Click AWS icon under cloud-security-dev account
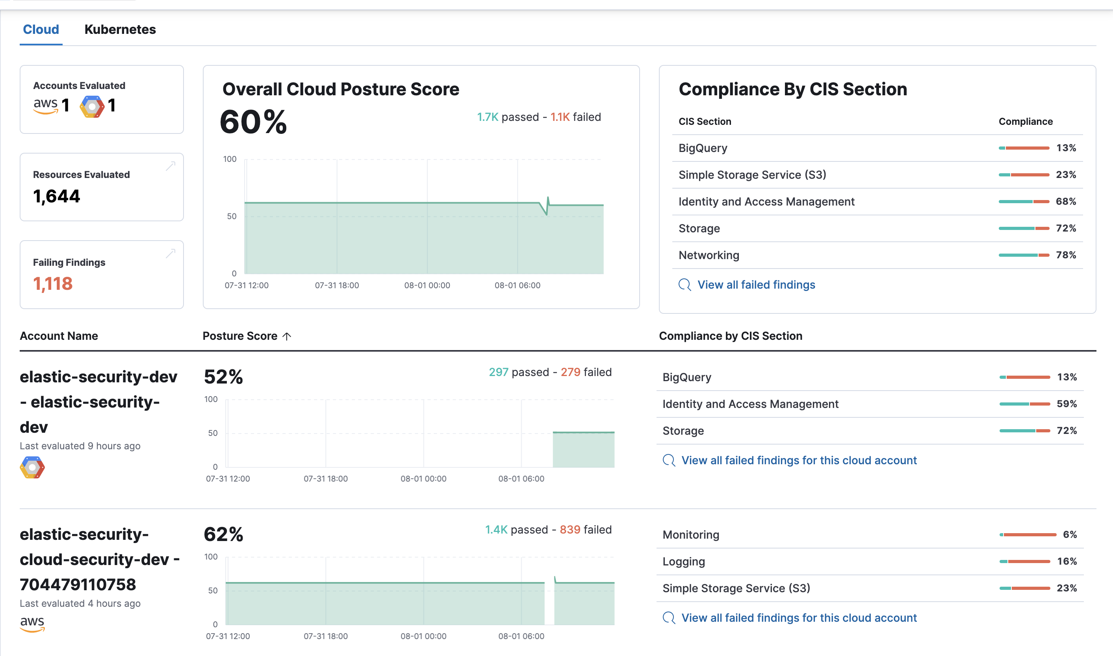This screenshot has width=1113, height=656. tap(32, 624)
